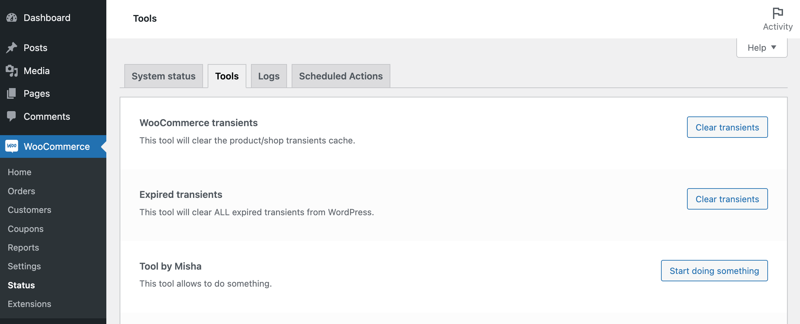Open the Logs tab

pyautogui.click(x=268, y=76)
